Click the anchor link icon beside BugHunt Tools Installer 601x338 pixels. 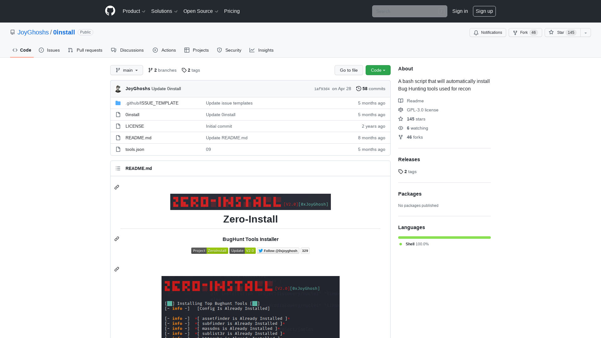[117, 239]
